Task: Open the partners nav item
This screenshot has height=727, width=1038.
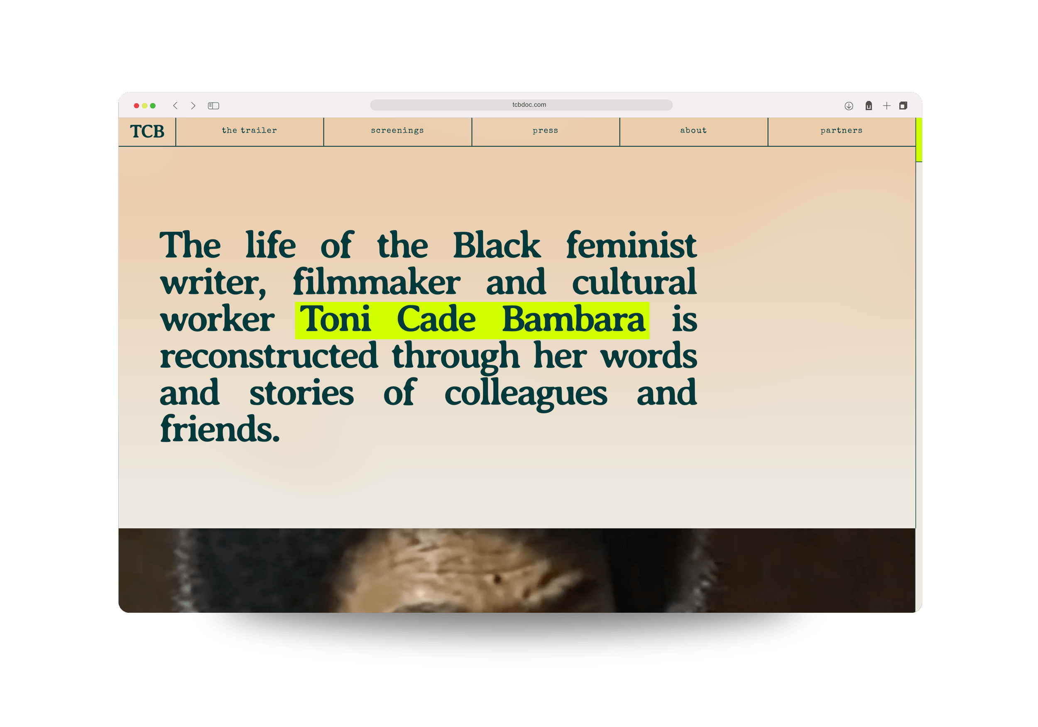Action: (841, 131)
